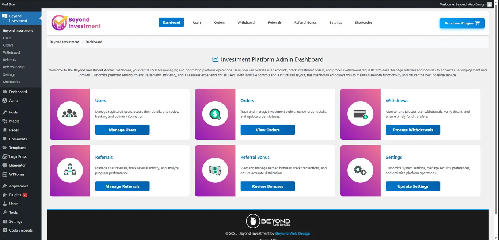Click the credit card icon on Withdrawal card

(361, 114)
